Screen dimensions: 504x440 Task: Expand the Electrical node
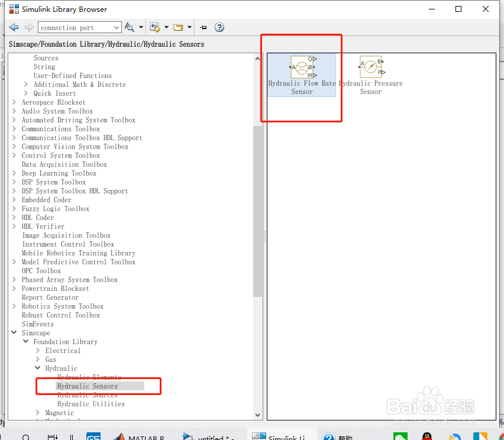(x=38, y=350)
